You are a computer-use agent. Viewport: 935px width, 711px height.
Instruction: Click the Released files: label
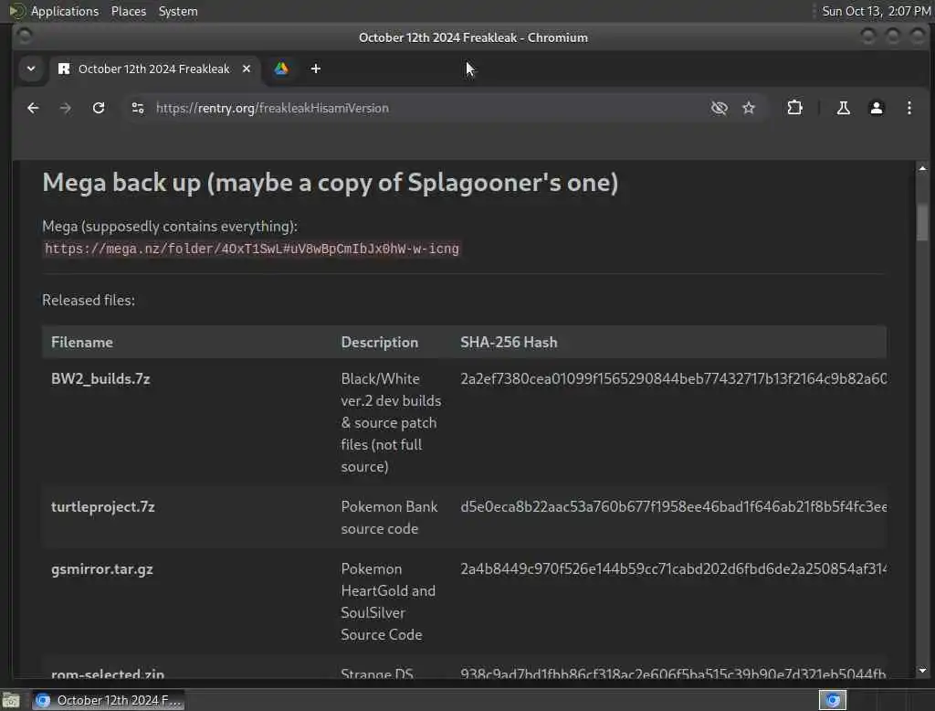[89, 301]
